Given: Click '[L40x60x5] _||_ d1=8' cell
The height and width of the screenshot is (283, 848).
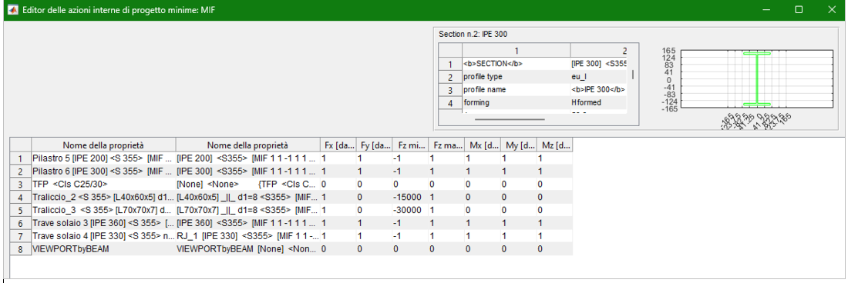Looking at the screenshot, I should (247, 198).
